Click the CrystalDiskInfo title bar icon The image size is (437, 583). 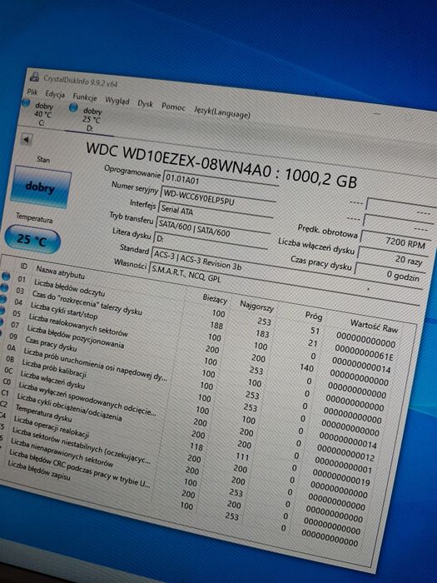coord(35,77)
